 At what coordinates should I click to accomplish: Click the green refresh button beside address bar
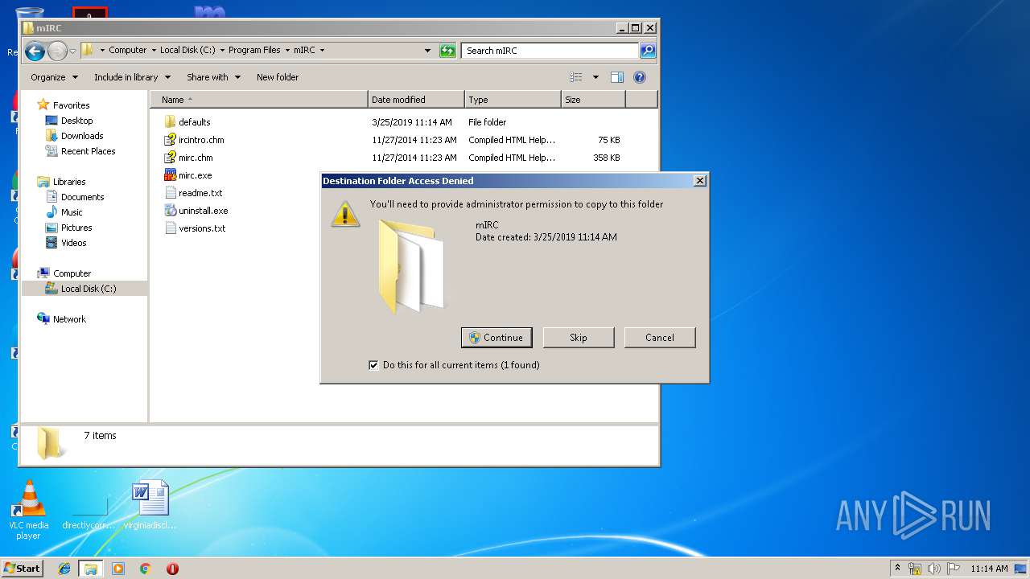[447, 51]
